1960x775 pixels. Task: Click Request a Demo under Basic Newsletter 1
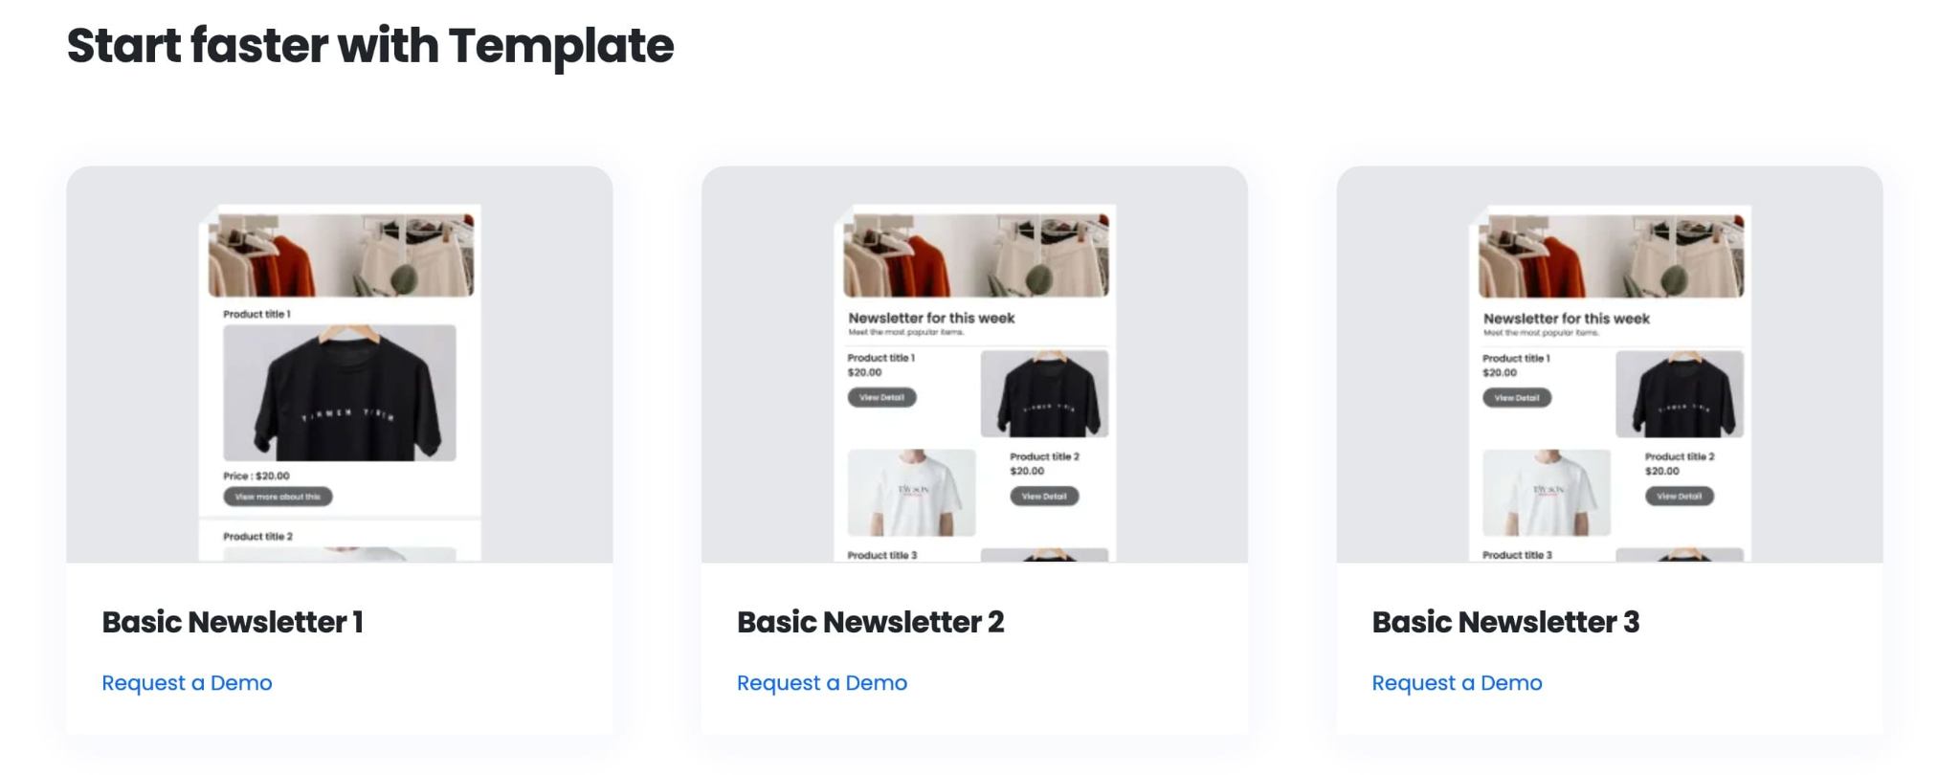(x=187, y=683)
